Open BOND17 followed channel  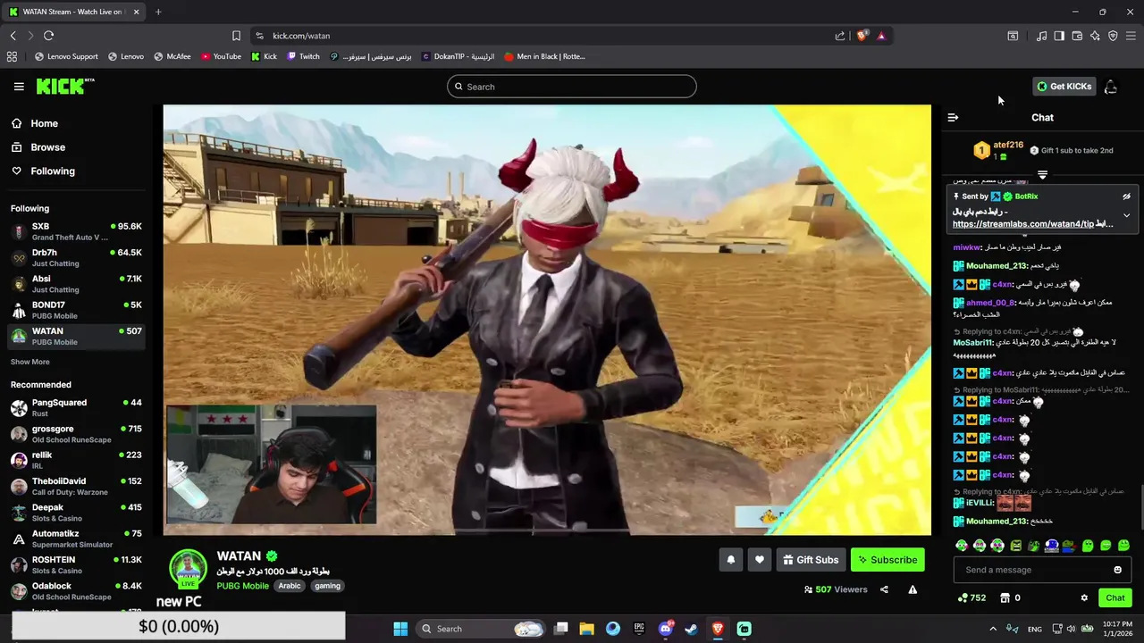click(76, 310)
